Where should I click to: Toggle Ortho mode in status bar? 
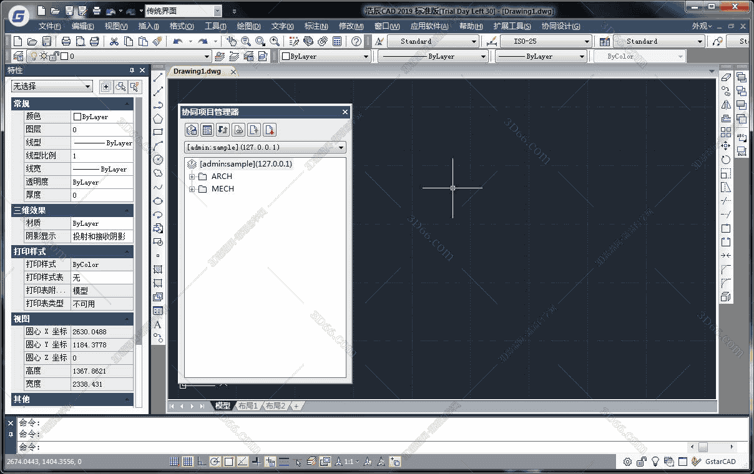click(201, 462)
